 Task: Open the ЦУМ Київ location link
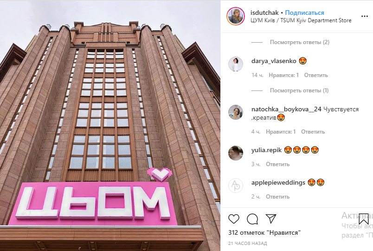click(301, 20)
